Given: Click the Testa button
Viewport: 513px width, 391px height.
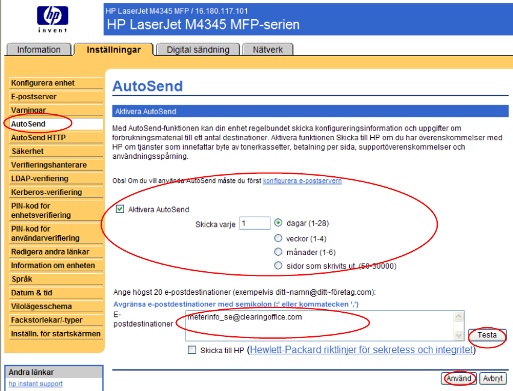Looking at the screenshot, I should (487, 335).
